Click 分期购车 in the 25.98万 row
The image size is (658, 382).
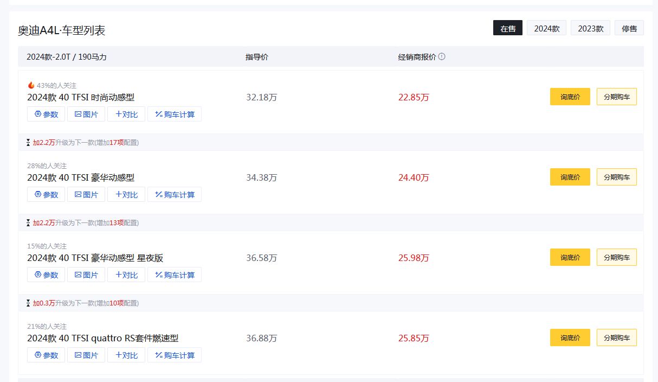click(x=617, y=257)
